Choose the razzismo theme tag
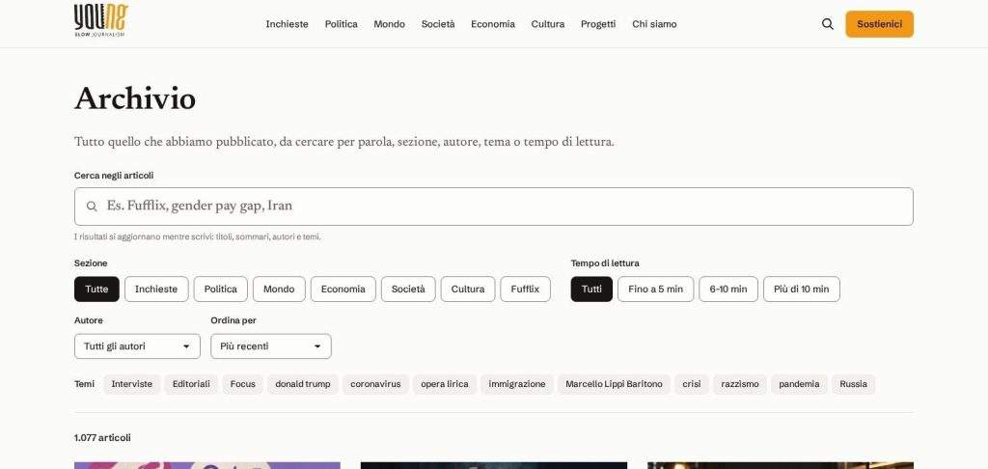Viewport: 988px width, 469px height. [740, 384]
